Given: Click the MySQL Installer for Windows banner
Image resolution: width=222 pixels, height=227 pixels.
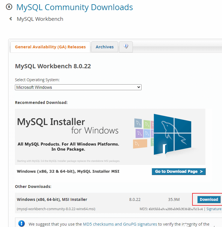Looking at the screenshot, I should (110, 137).
